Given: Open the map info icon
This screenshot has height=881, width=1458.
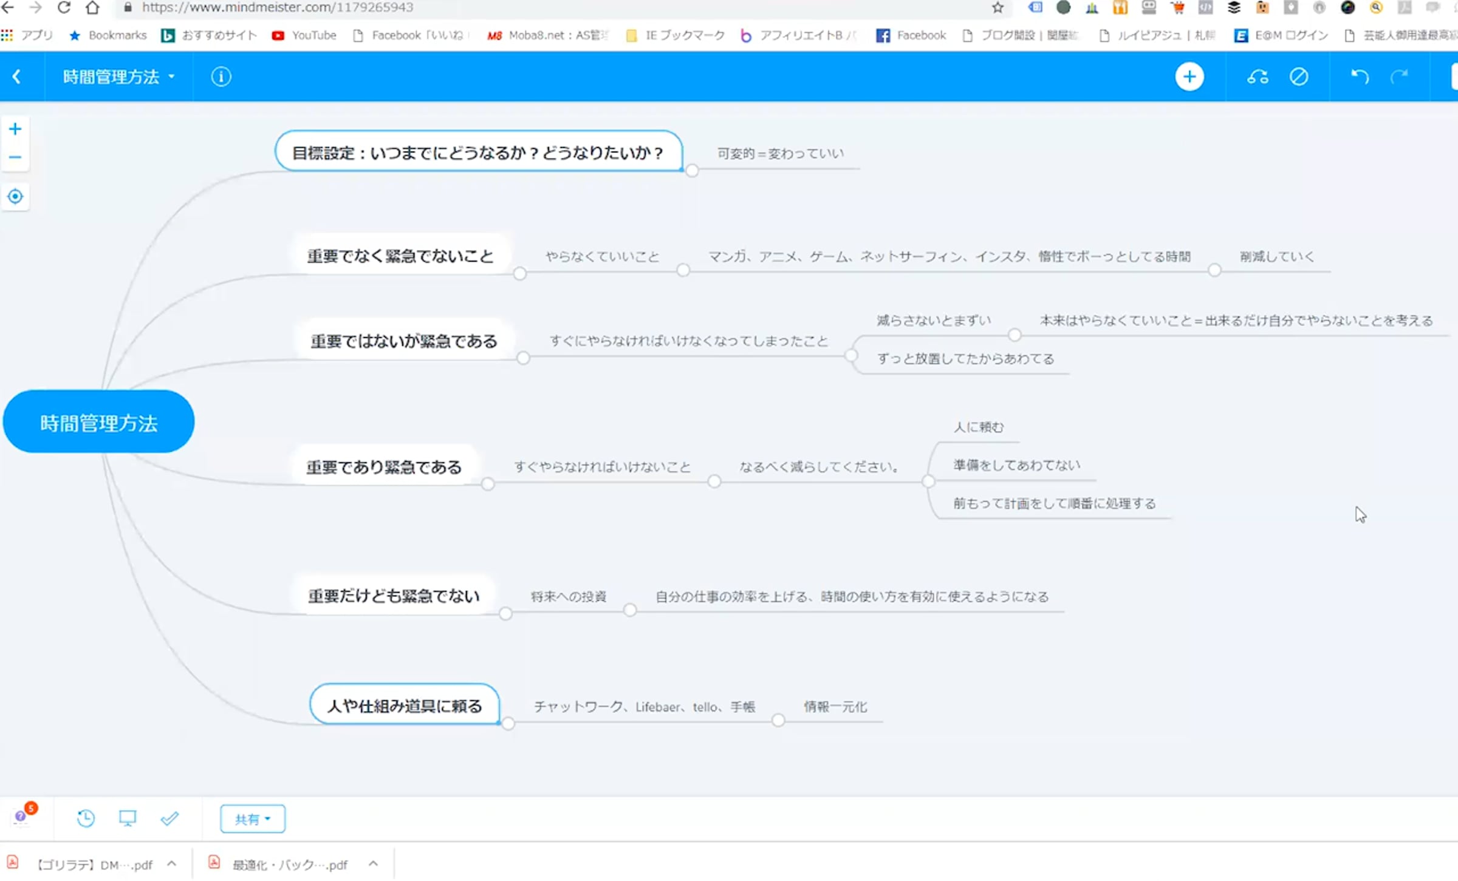Looking at the screenshot, I should (x=221, y=77).
